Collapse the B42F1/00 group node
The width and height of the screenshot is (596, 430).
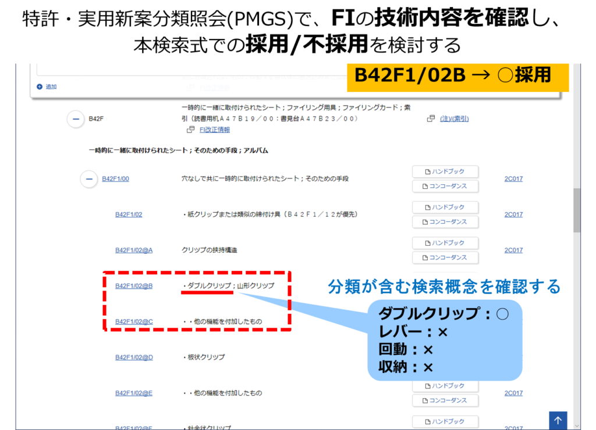click(88, 179)
